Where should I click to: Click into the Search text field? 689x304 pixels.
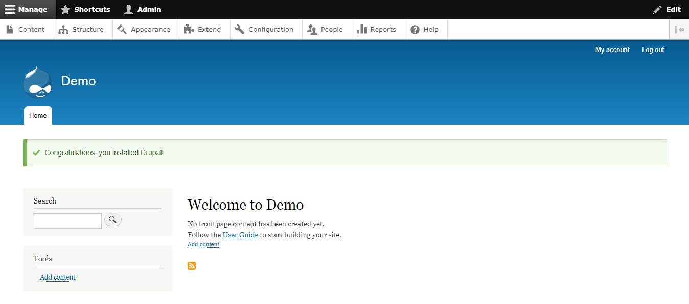[67, 220]
